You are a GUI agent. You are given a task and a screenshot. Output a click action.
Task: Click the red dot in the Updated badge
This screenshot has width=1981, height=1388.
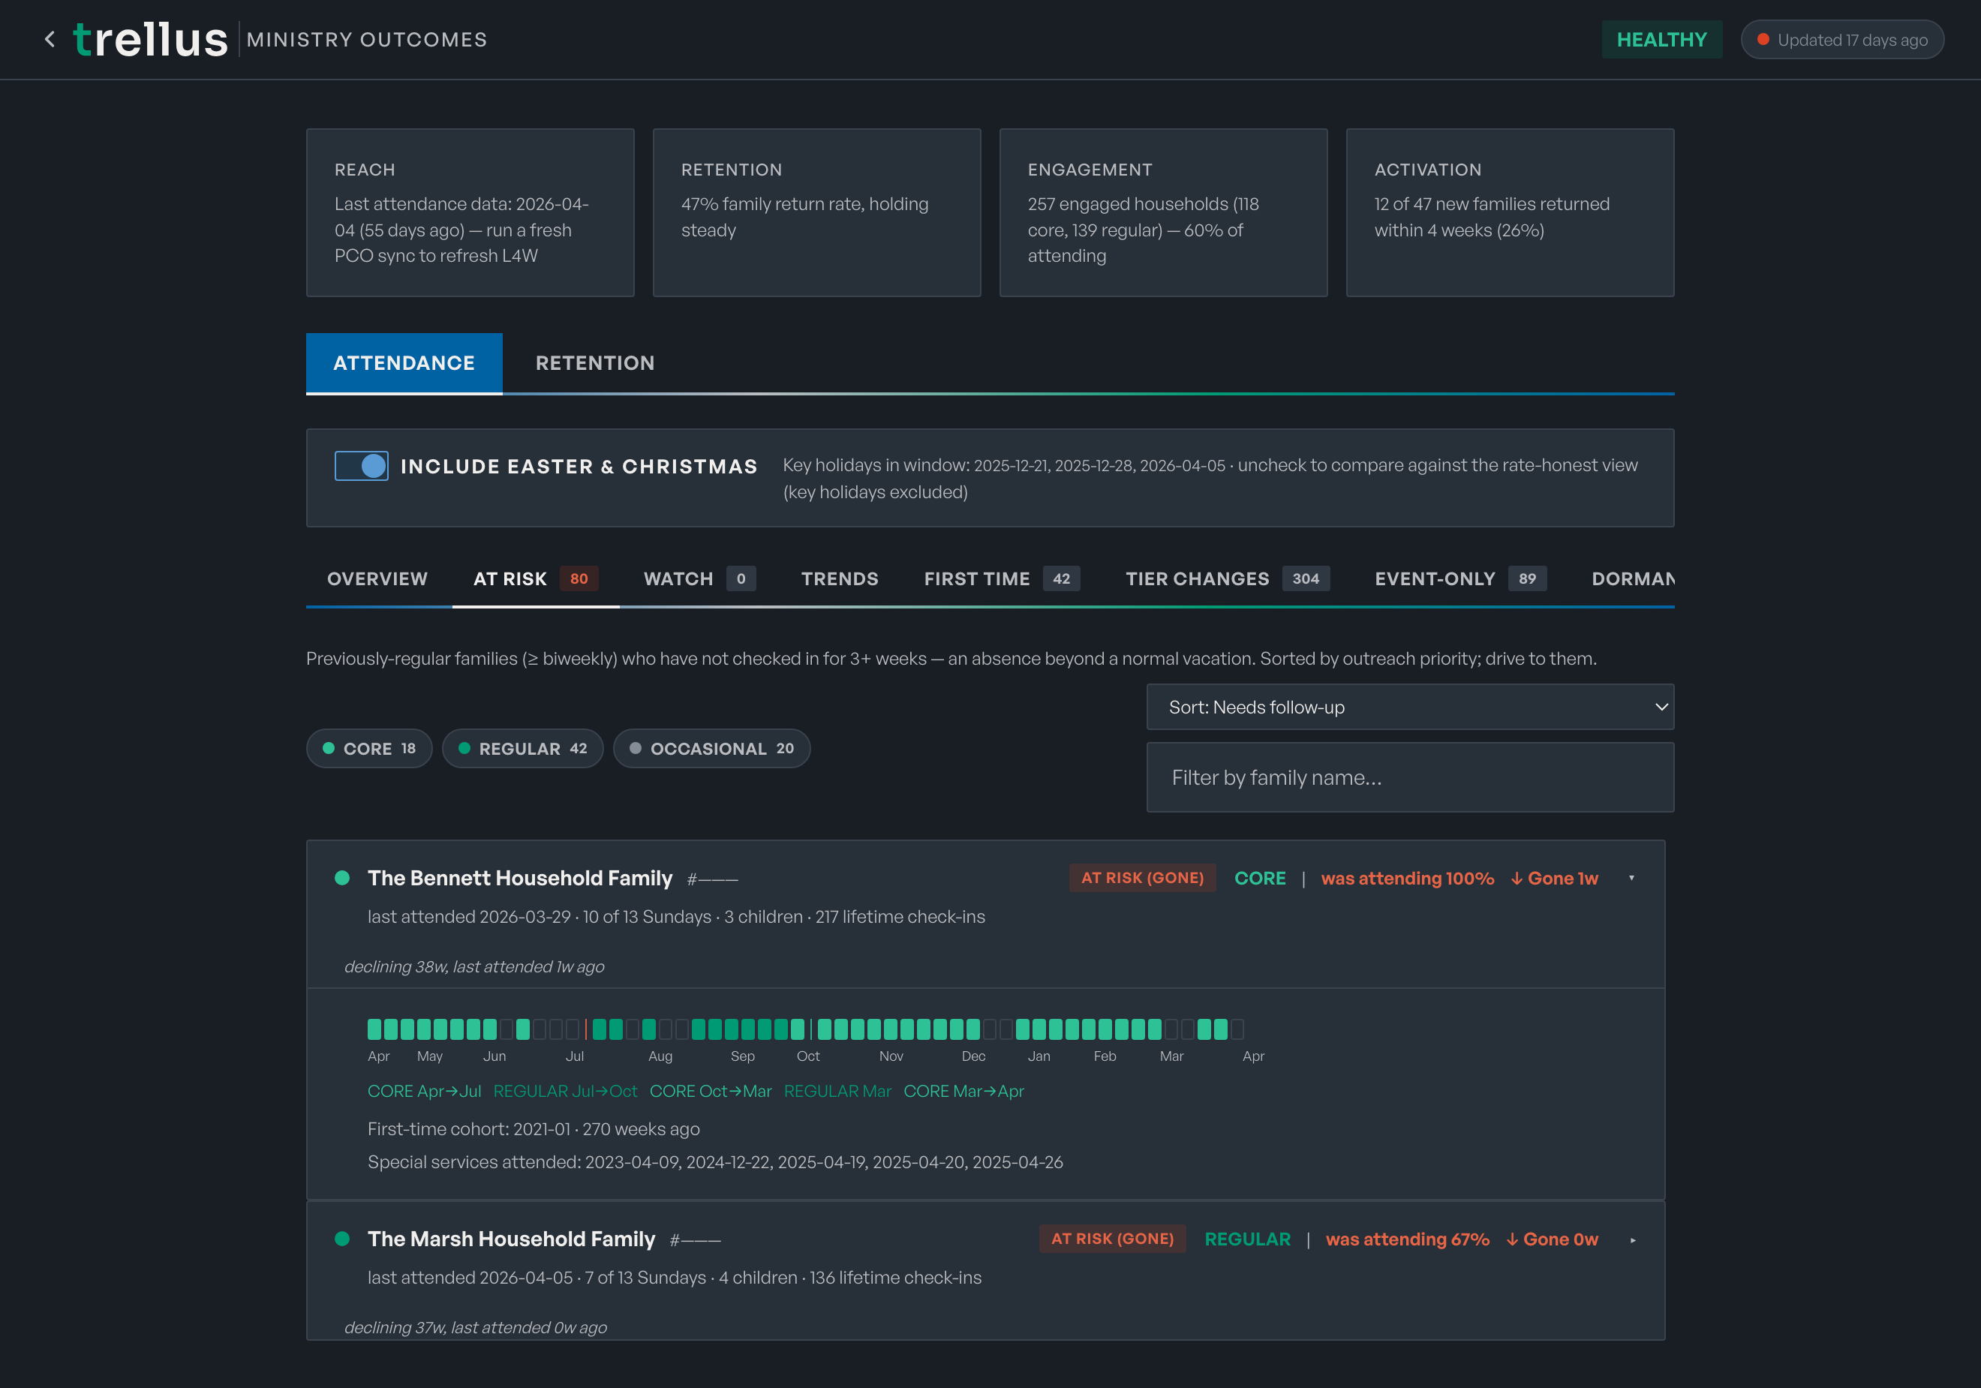point(1763,40)
